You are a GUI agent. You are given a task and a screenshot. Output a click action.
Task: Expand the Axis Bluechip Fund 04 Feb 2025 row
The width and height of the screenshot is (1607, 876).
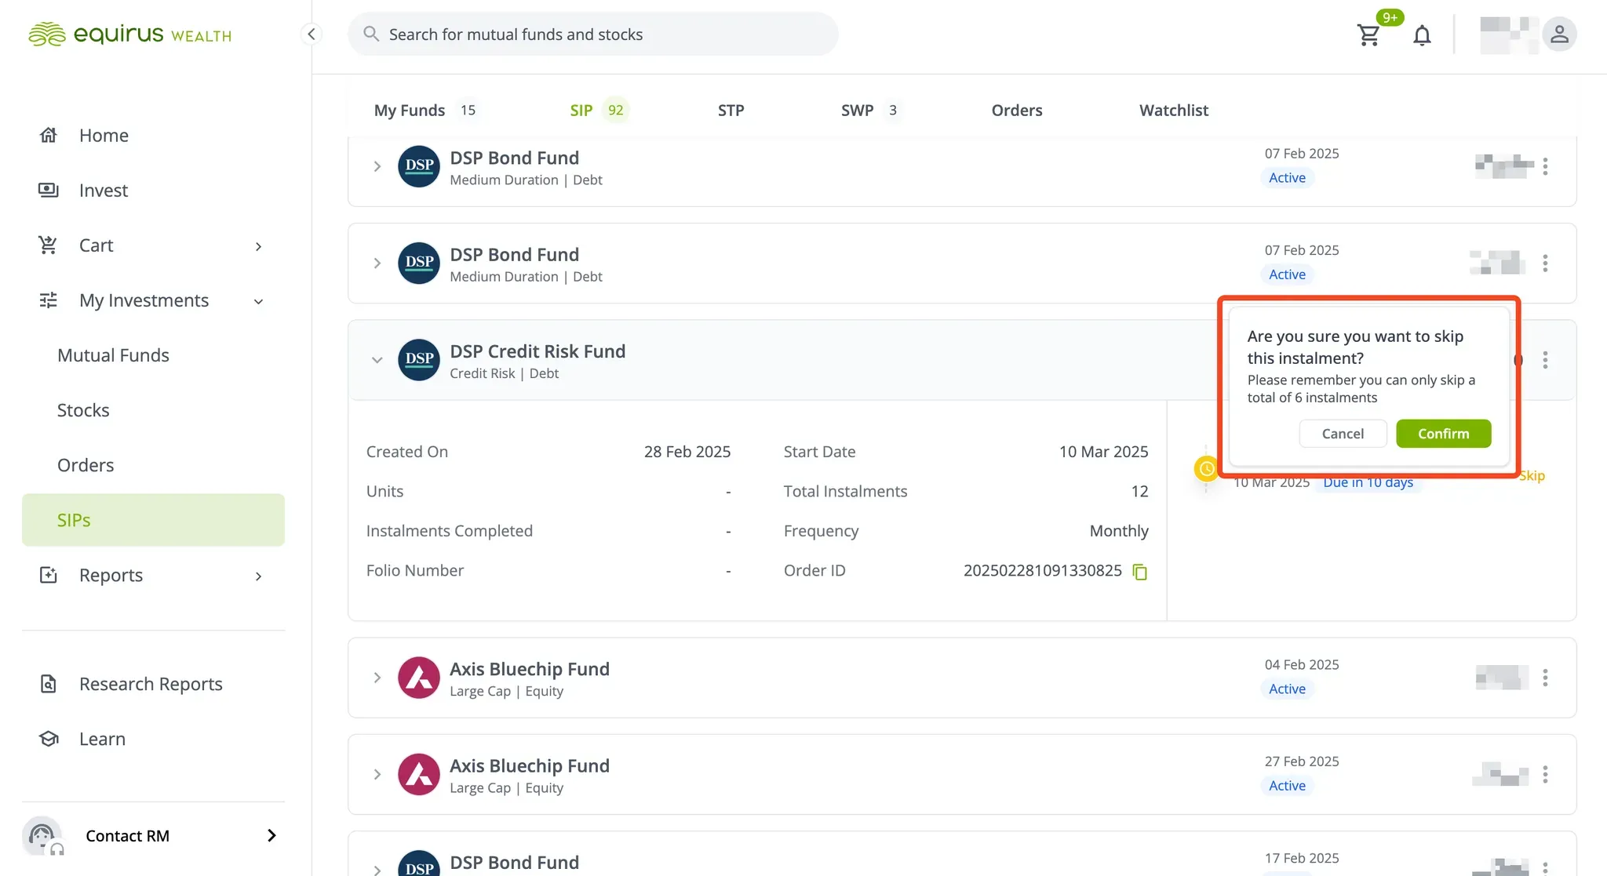tap(377, 678)
